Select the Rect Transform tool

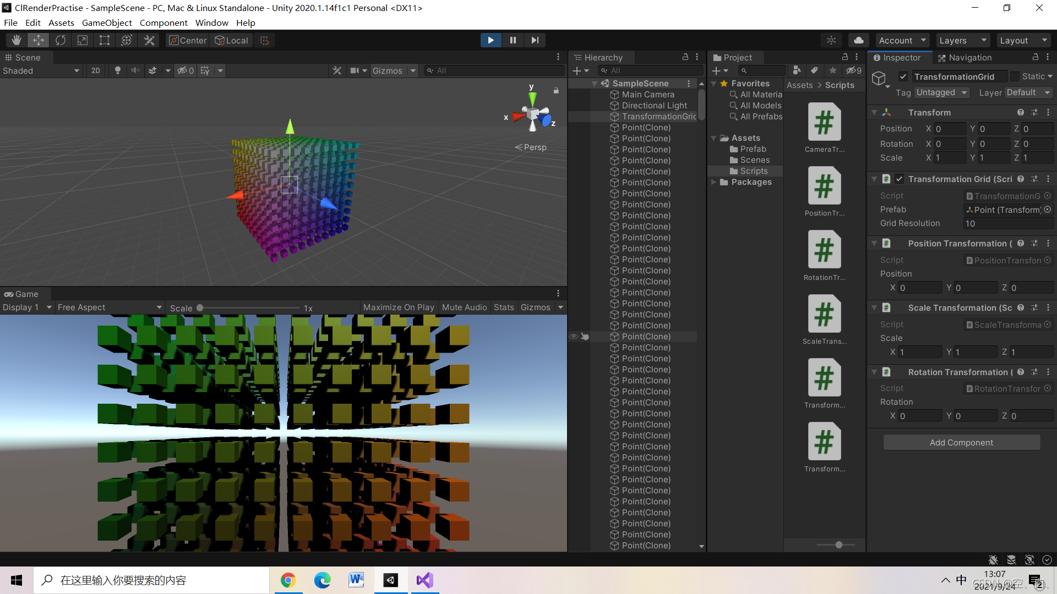(105, 40)
